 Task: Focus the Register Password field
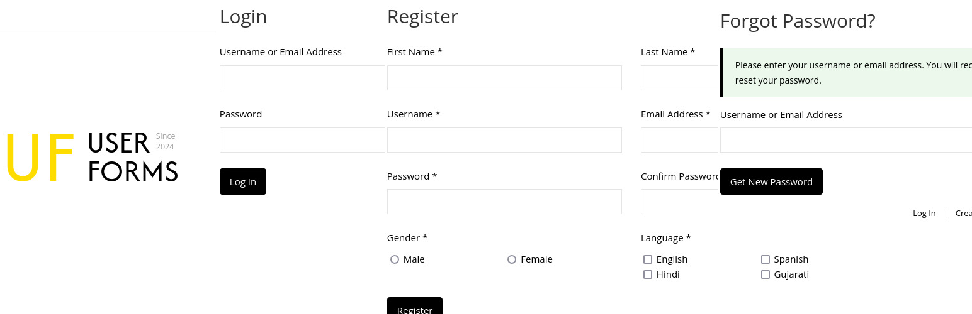pos(504,202)
